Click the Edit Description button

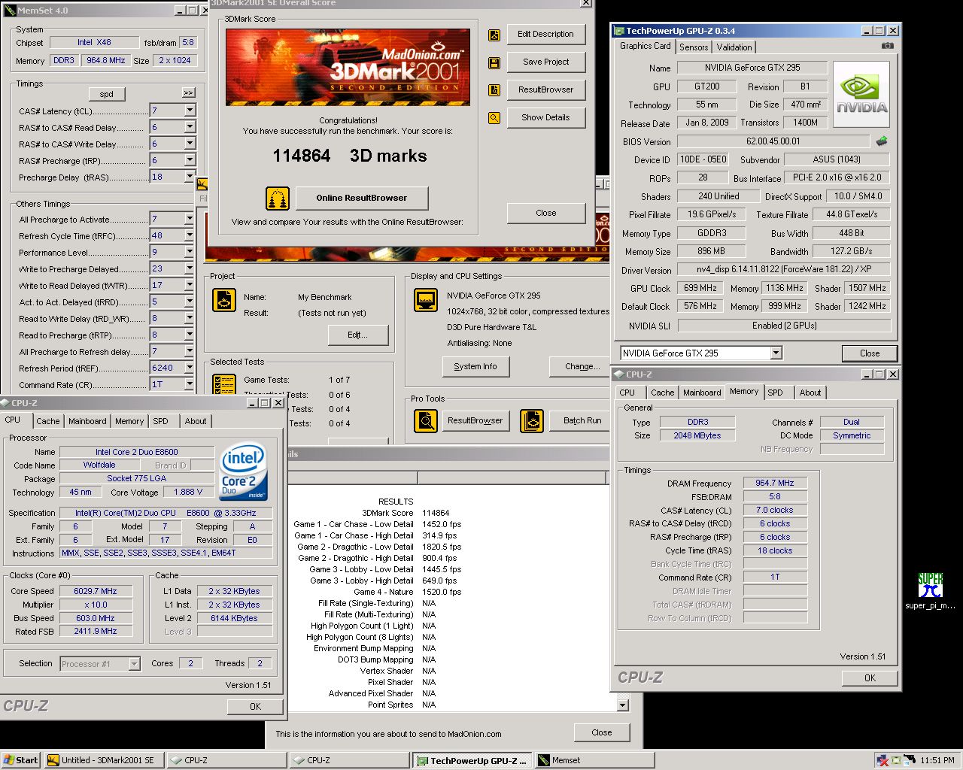(545, 35)
